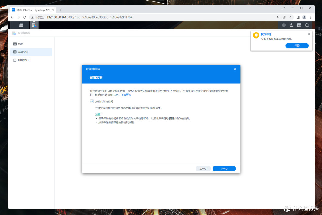This screenshot has width=322, height=215.
Task: Uncheck 加密此存储空间 encryption checkbox
Action: pyautogui.click(x=92, y=102)
